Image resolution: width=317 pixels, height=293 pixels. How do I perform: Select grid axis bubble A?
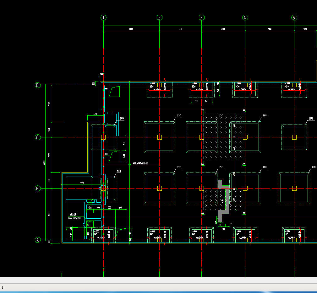click(x=38, y=240)
